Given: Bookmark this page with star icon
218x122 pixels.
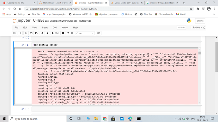Looking at the screenshot, I should (x=191, y=9).
